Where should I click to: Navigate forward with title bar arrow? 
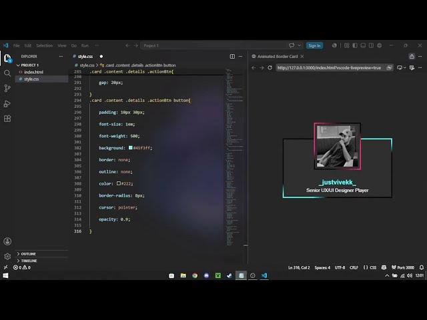(x=136, y=45)
